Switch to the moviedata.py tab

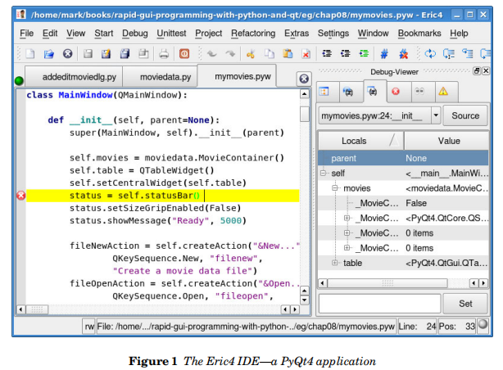(161, 77)
